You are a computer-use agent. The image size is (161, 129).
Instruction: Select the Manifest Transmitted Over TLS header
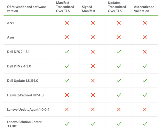coord(65,7)
